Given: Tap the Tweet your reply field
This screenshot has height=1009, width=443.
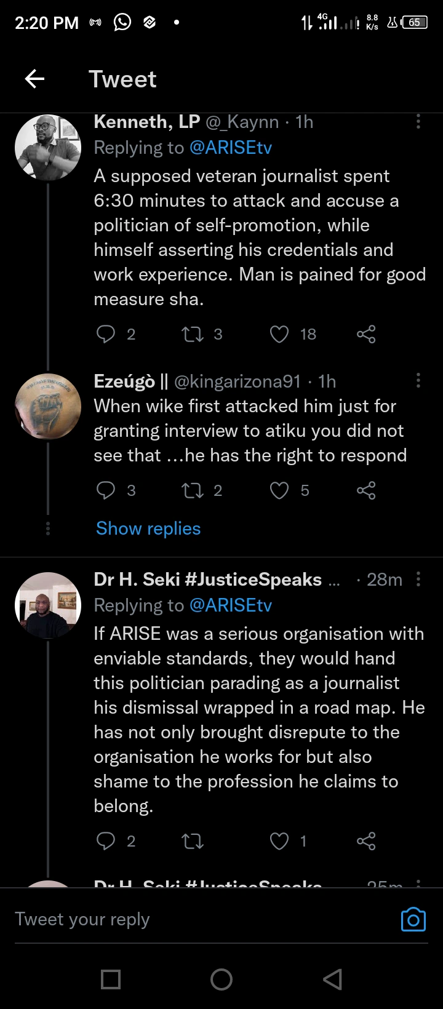Looking at the screenshot, I should (185, 919).
